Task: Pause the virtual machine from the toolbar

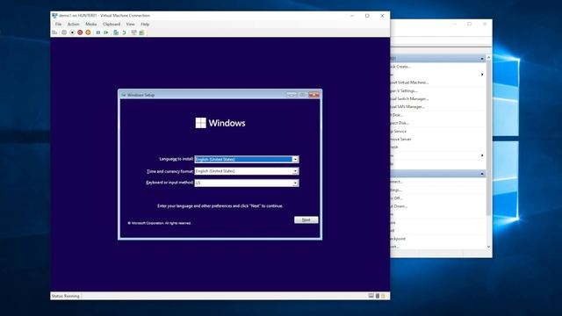Action: point(98,32)
